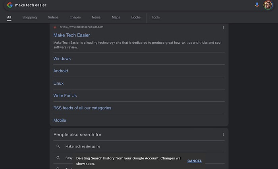Open three-dot menu beside People also search for
Screen dimensions: 278x169
pos(223,134)
